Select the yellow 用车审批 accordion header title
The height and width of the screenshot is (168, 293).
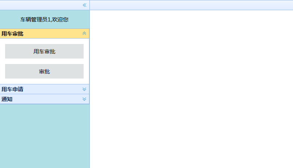(12, 34)
